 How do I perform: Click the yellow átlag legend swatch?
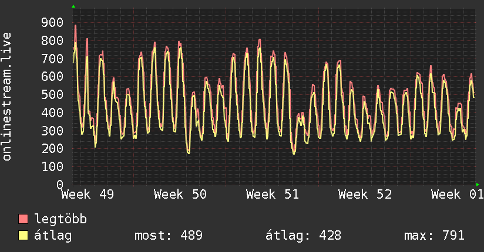[x=23, y=236]
